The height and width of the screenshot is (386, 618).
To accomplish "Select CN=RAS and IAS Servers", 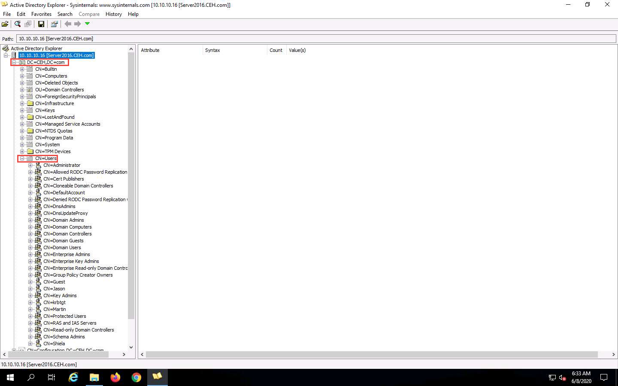I will pyautogui.click(x=70, y=323).
